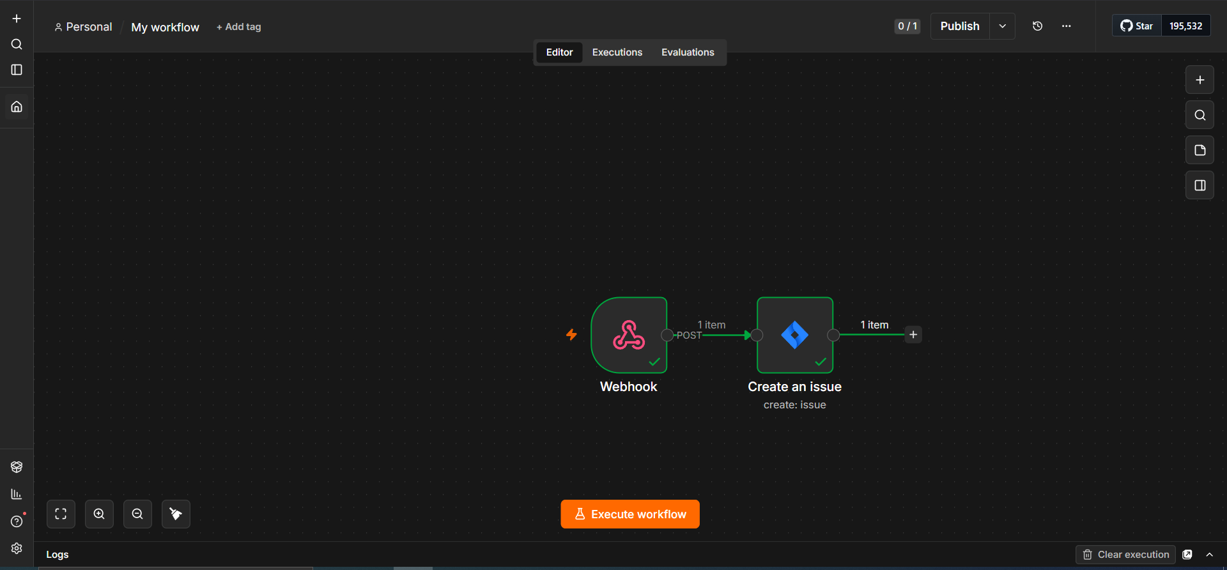Expand the Publish dropdown arrow
The image size is (1227, 570).
click(1002, 26)
